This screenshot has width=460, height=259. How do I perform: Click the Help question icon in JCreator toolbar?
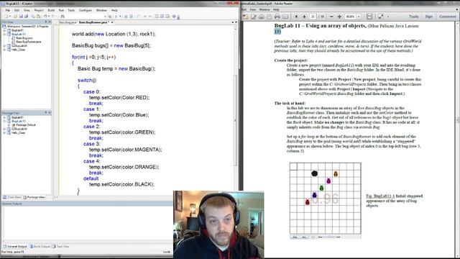click(174, 17)
